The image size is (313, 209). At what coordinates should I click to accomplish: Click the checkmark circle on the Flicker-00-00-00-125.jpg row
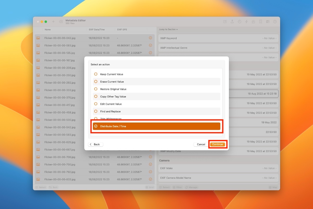pos(151,53)
